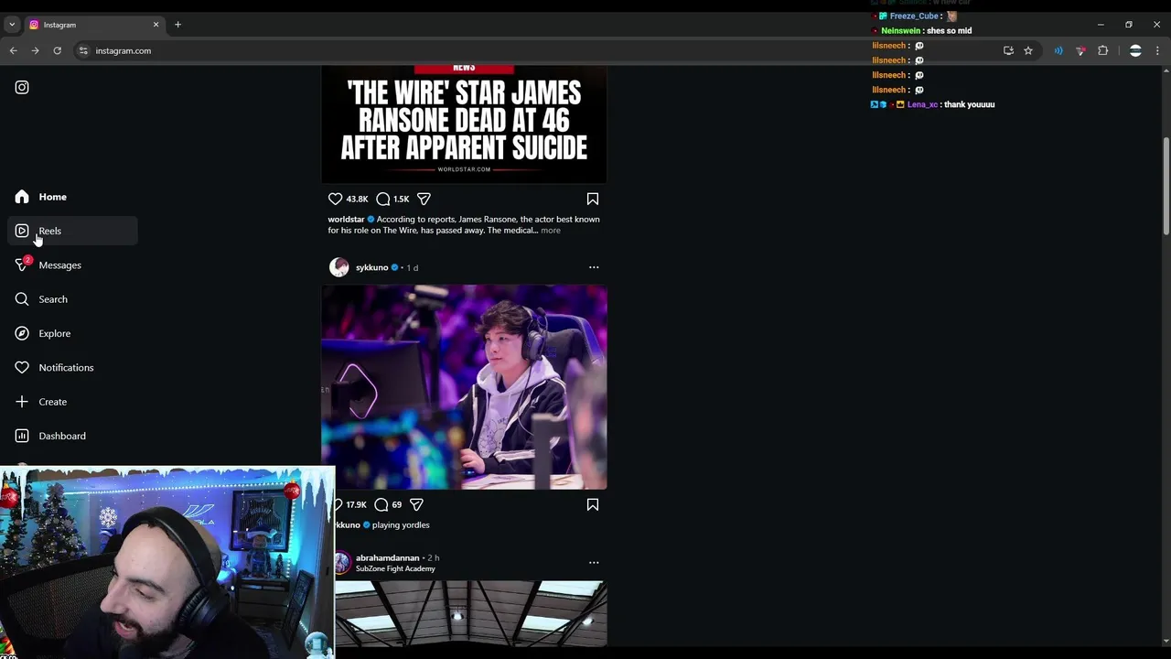Click the Messages icon with badge
Image resolution: width=1171 pixels, height=659 pixels.
[23, 265]
